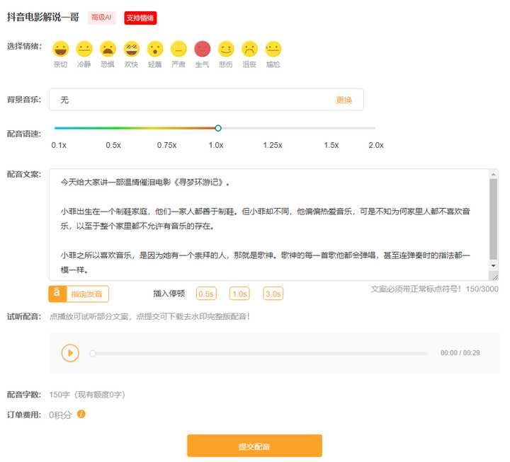This screenshot has width=510, height=462.
Task: Select the 欢快 (cheerful) emotion emoji
Action: tap(132, 49)
